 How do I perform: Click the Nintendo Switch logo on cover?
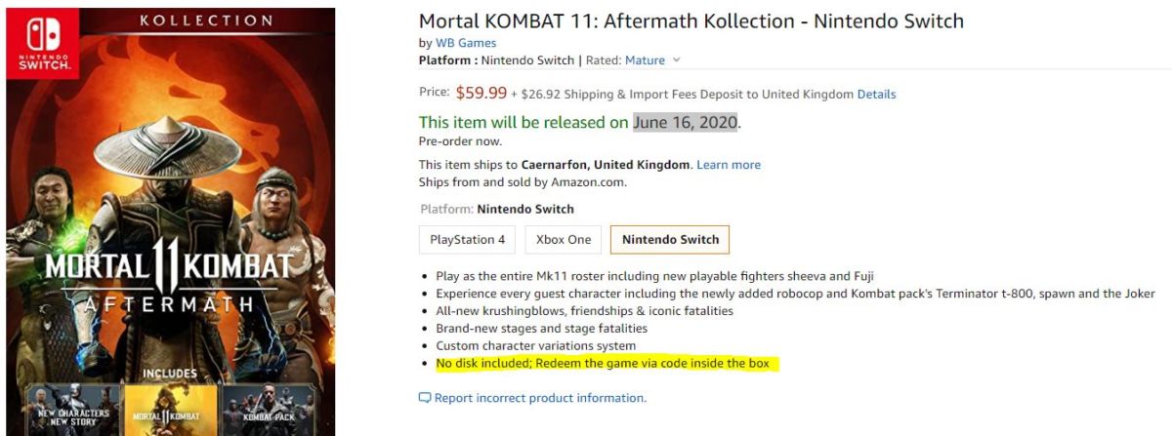(x=44, y=45)
